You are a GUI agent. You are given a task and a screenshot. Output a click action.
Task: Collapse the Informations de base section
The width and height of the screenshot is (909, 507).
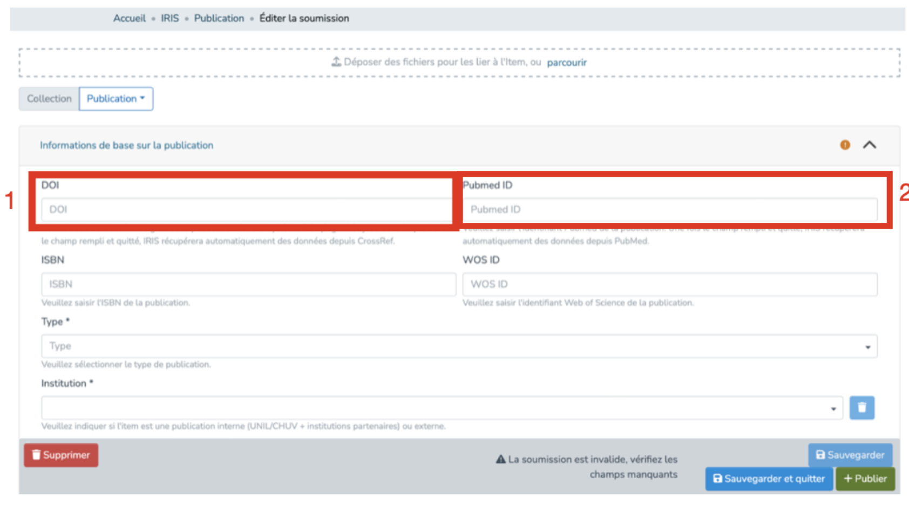869,145
